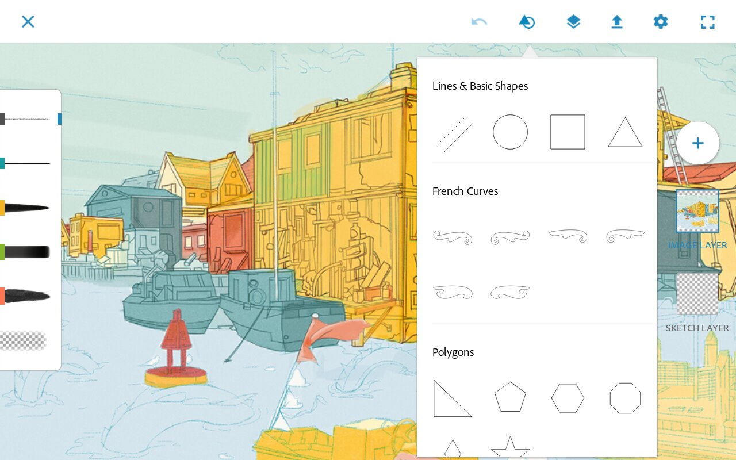Viewport: 736px width, 460px height.
Task: Select the circle shape
Action: pyautogui.click(x=510, y=132)
